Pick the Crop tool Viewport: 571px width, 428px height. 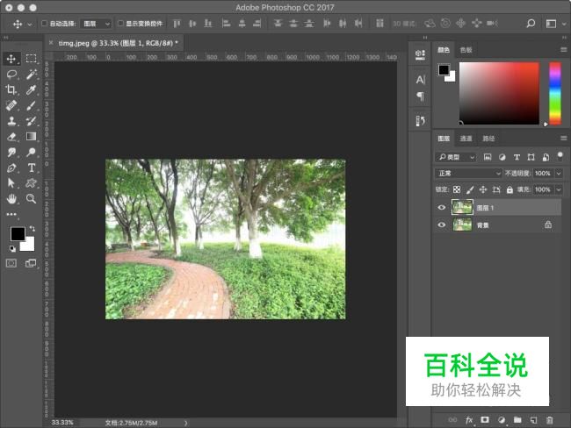pos(11,90)
